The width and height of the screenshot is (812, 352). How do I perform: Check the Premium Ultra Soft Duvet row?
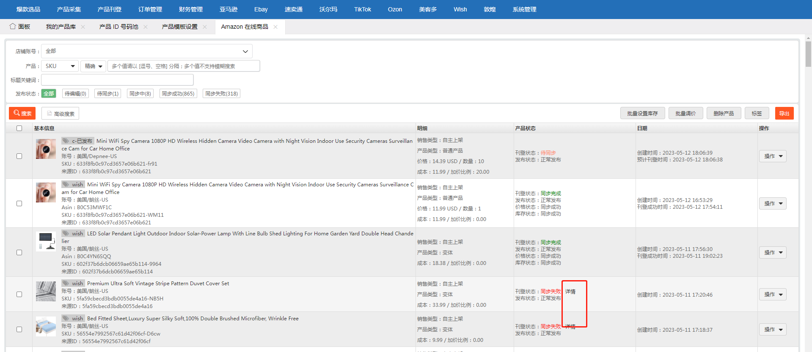point(19,295)
